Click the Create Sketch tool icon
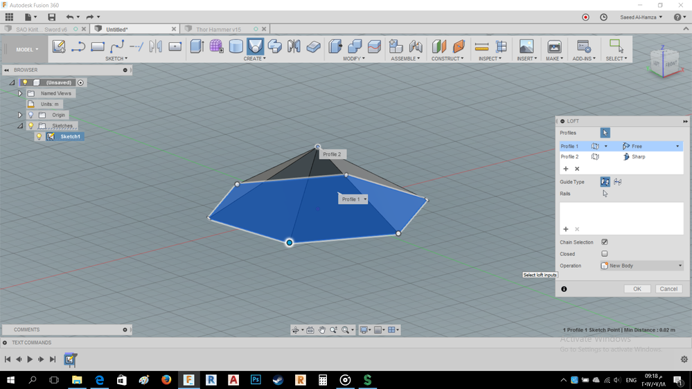 coord(59,46)
